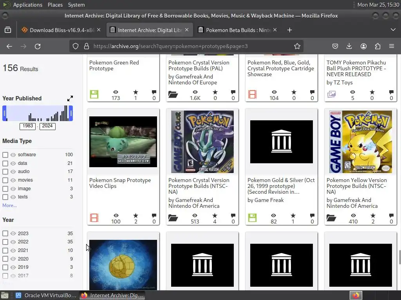Image resolution: width=401 pixels, height=300 pixels.
Task: Open Pokemon Crystal Version box art thumbnail
Action: (x=202, y=142)
